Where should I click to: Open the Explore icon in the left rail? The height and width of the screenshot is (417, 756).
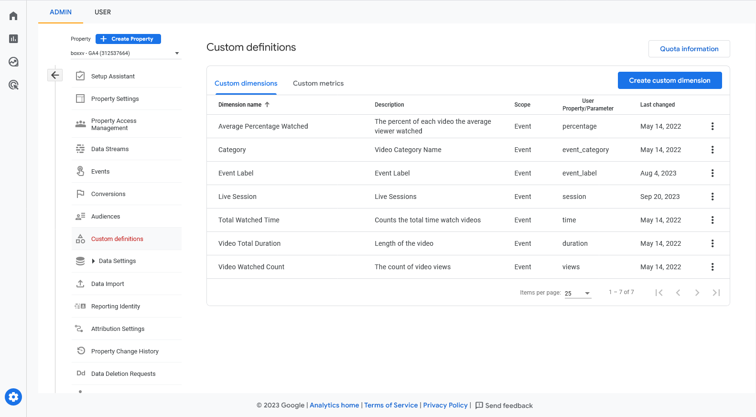tap(13, 62)
